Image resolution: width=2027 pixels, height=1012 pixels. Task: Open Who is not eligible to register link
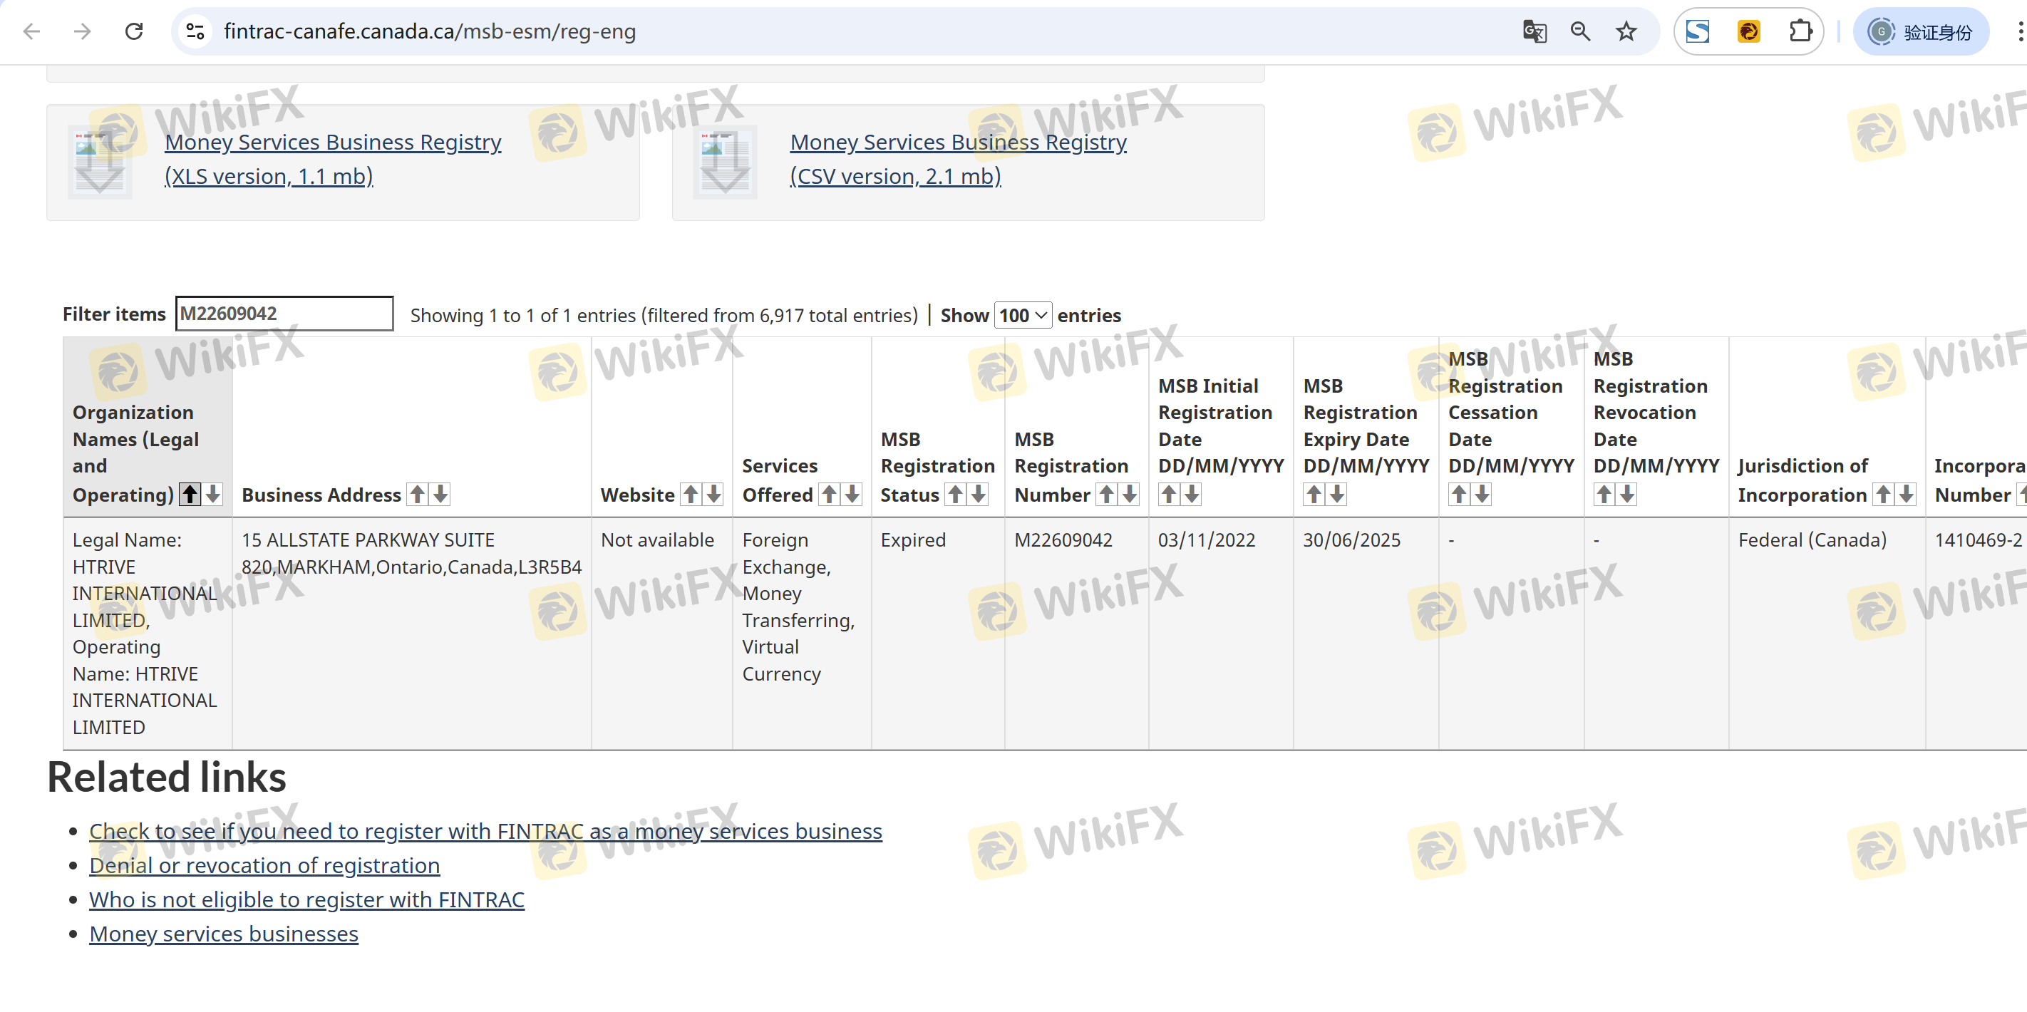click(306, 899)
